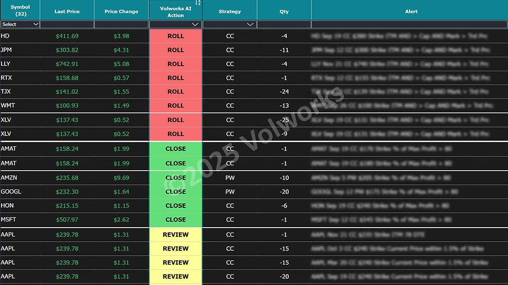The image size is (508, 285).
Task: Select the MSFT symbol cell
Action: coord(20,219)
